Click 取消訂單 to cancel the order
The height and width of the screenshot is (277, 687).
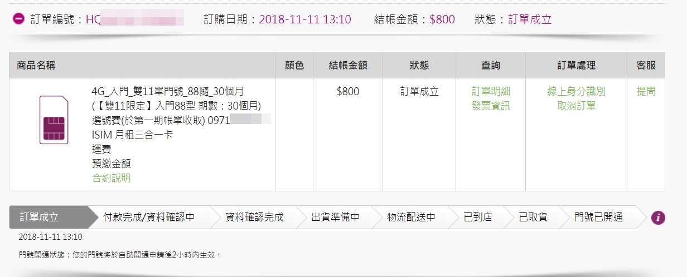(576, 106)
